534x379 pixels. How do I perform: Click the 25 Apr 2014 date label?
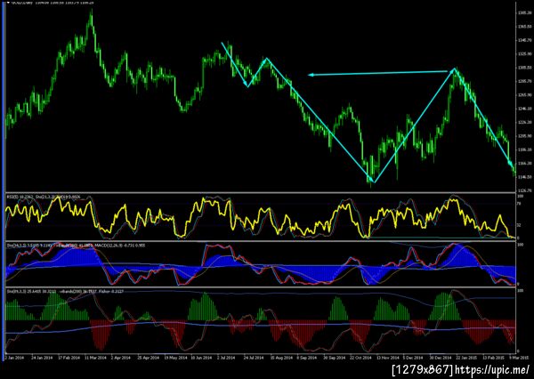click(x=148, y=358)
